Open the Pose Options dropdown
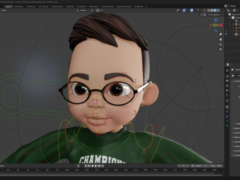Viewport: 240px width, 180px height. [215, 14]
